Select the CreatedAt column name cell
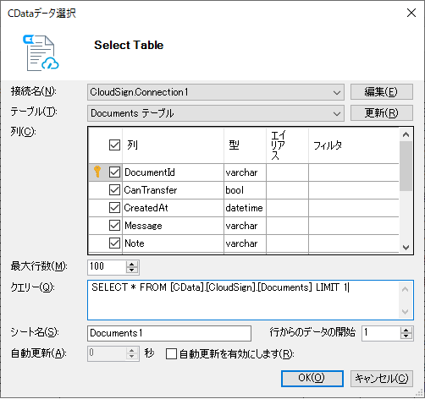Image resolution: width=425 pixels, height=399 pixels. tap(173, 208)
